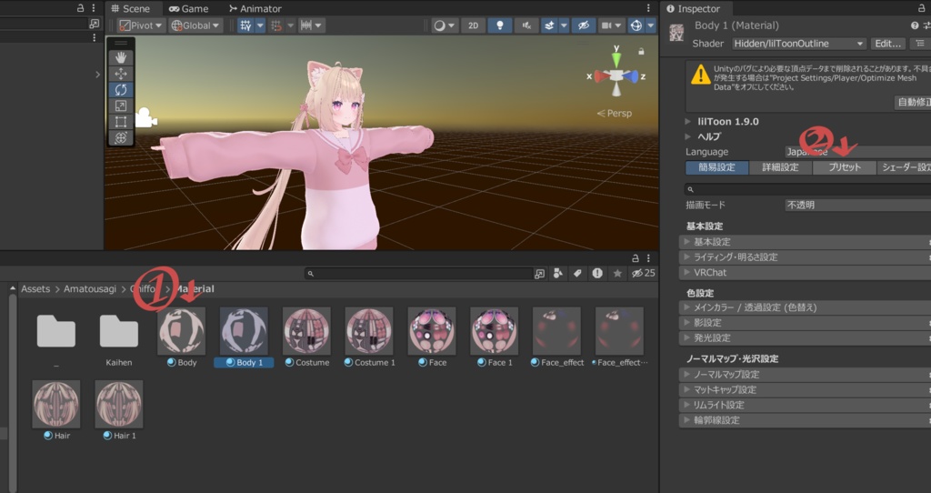
Task: Open 描画モード dropdown 不透明
Action: (x=858, y=205)
